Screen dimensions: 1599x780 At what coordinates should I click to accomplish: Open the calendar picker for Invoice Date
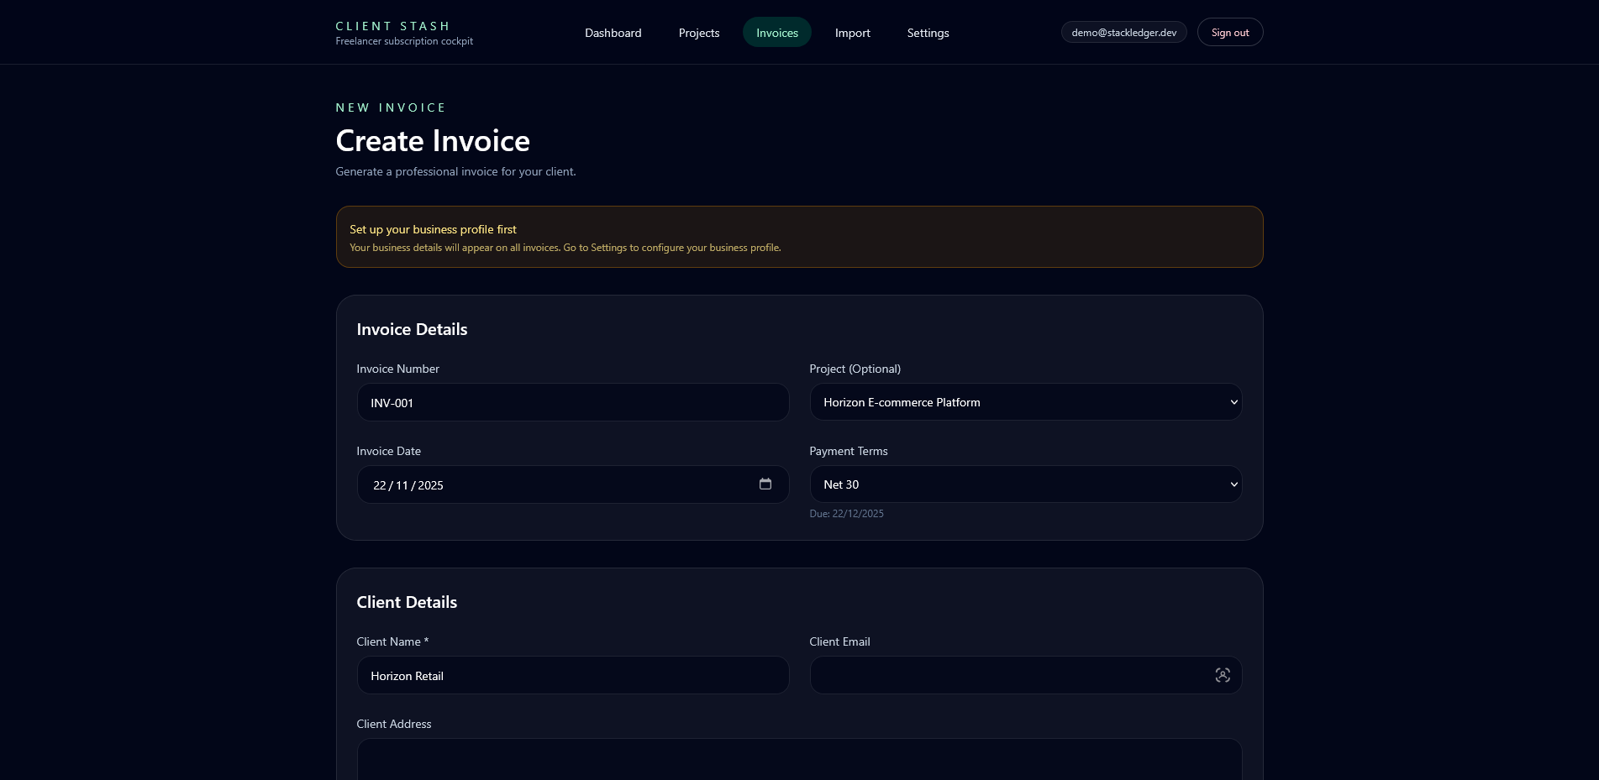pos(765,484)
